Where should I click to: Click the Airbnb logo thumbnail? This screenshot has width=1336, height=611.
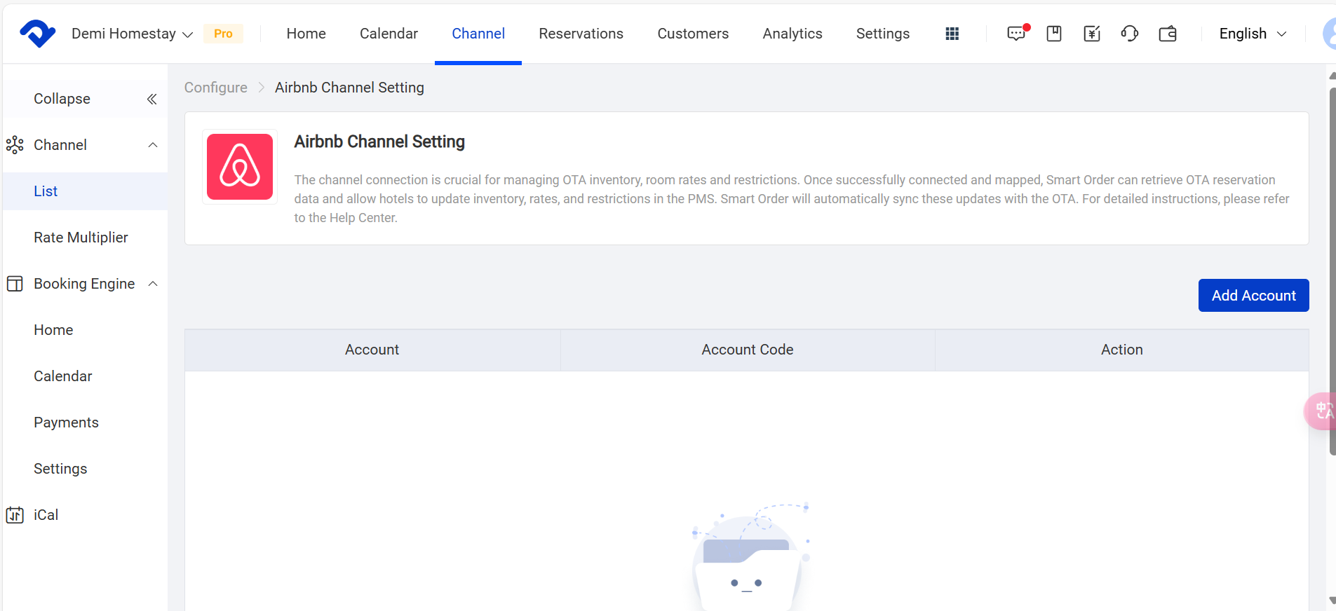pos(240,167)
